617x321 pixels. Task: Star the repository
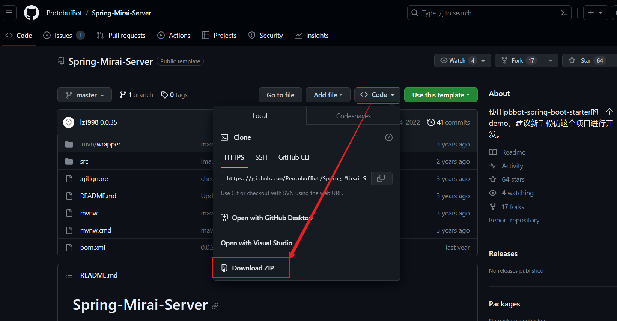tap(587, 60)
